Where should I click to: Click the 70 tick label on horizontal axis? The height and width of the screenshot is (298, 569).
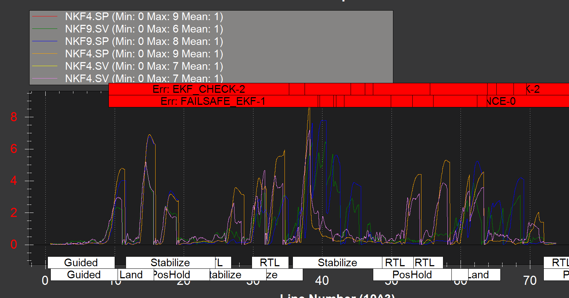click(x=530, y=281)
